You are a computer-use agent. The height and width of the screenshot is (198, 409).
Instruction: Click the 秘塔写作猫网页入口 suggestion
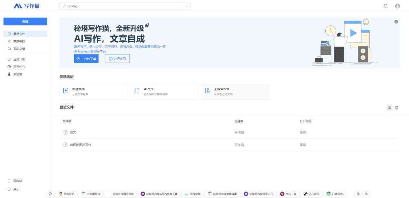coord(258,194)
